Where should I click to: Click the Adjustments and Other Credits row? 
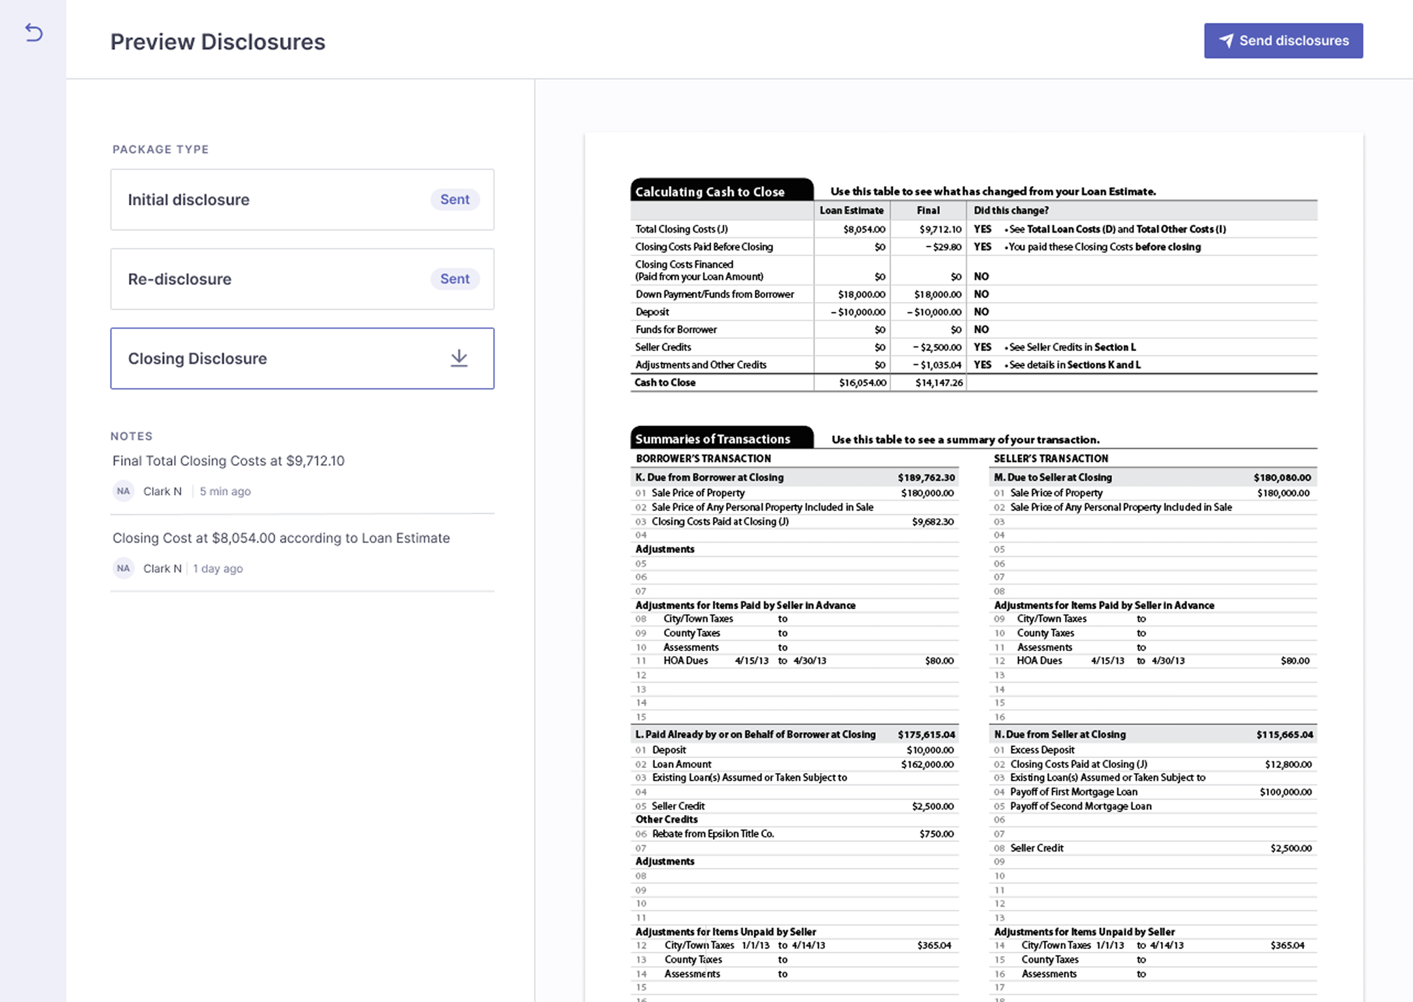pos(973,365)
